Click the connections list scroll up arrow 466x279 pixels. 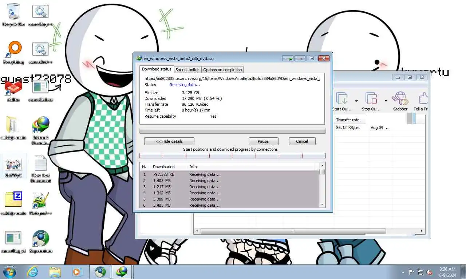click(322, 166)
